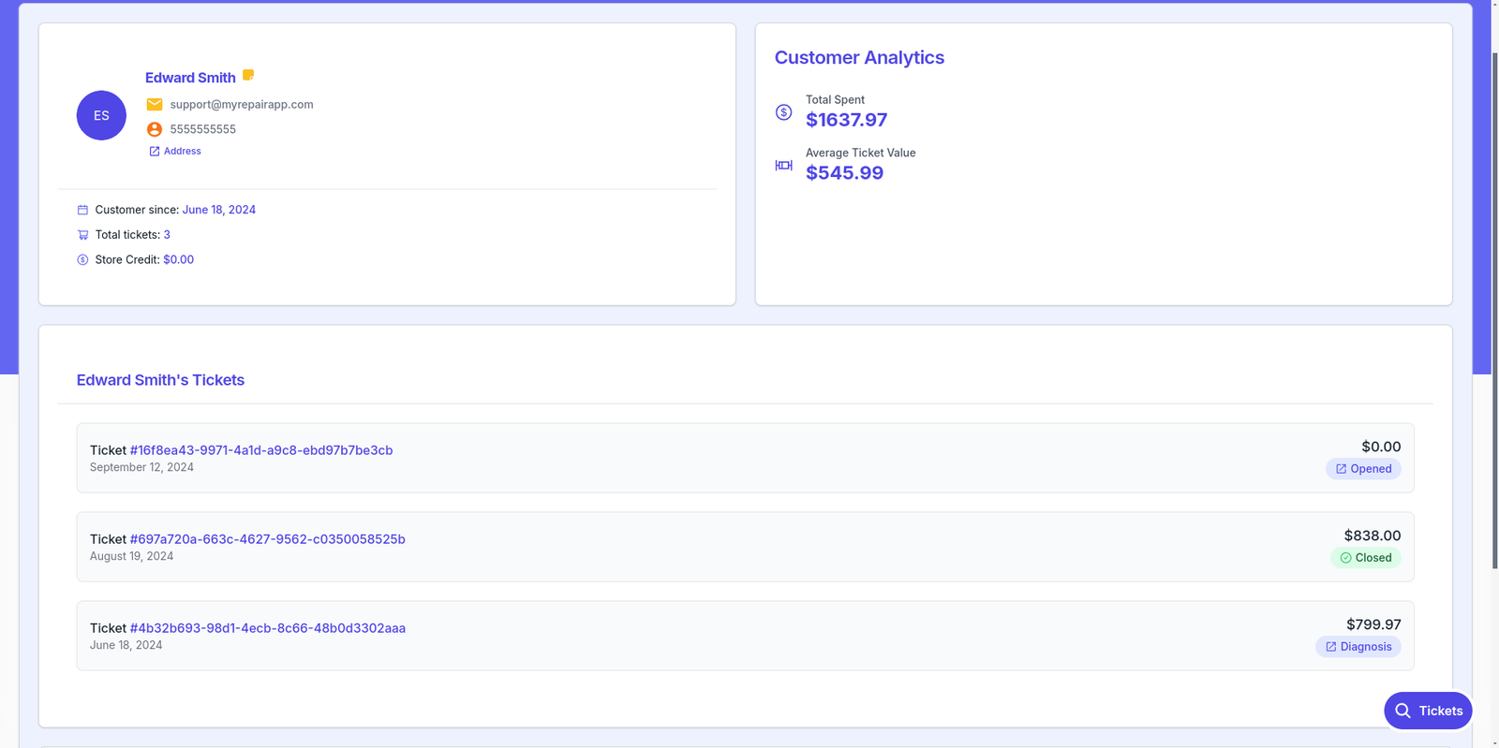The height and width of the screenshot is (748, 1499).
Task: Click the Diagnosis status badge
Action: (1358, 647)
